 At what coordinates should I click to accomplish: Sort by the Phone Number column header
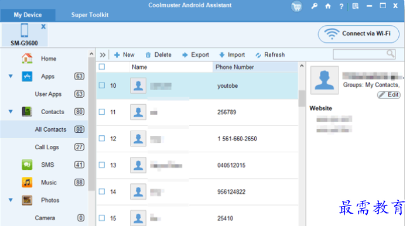coord(255,67)
